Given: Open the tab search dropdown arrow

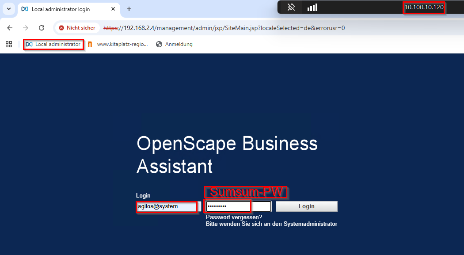Looking at the screenshot, I should click(x=9, y=9).
